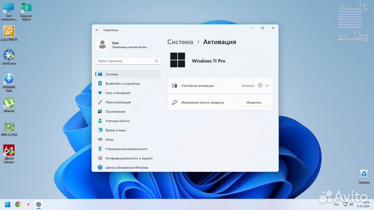The height and width of the screenshot is (210, 374).
Task: Minimize the Settings window
Action: click(x=251, y=28)
